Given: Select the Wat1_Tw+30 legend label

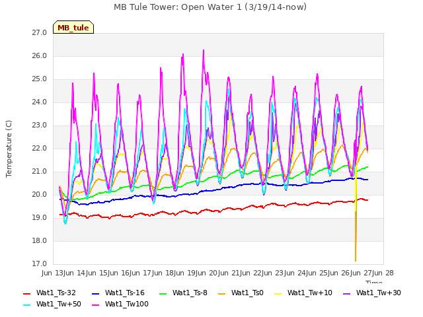Looking at the screenshot, I should point(379,293).
